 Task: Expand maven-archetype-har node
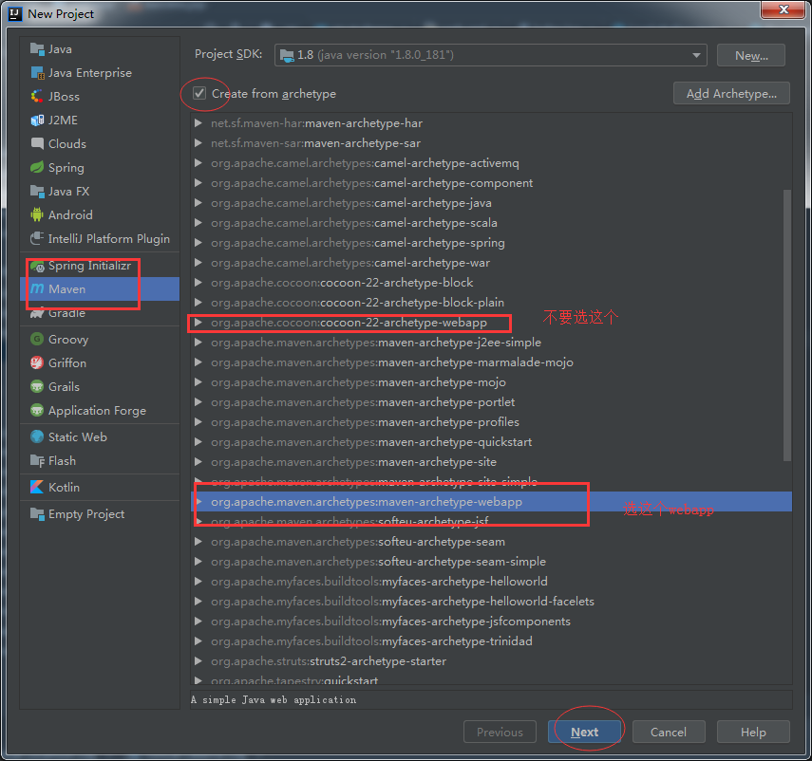tap(198, 123)
